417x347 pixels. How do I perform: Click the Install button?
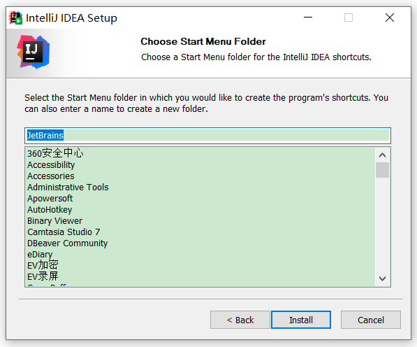(x=301, y=320)
